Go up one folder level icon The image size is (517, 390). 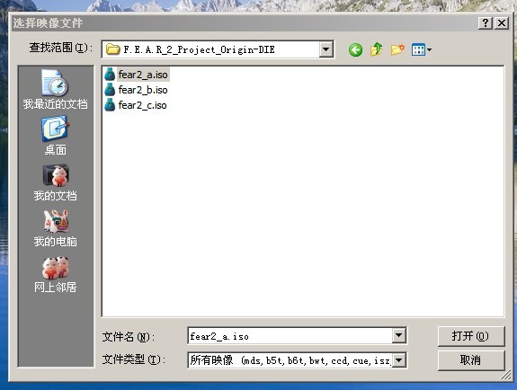point(376,49)
